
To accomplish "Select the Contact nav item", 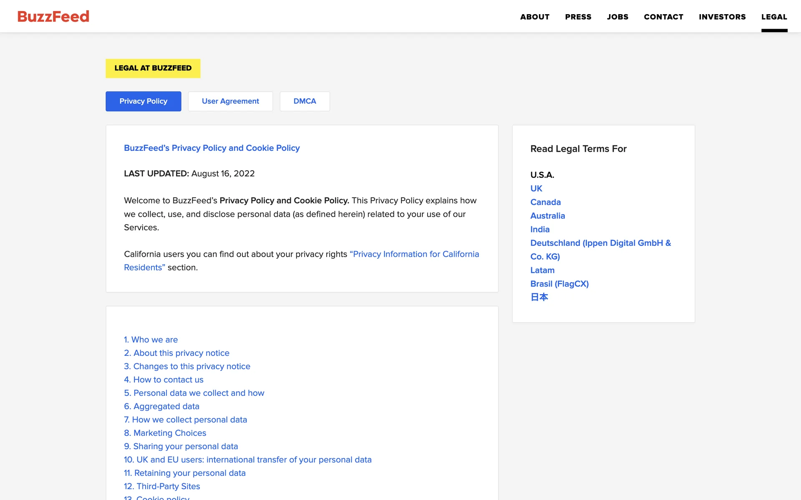I will pos(663,17).
